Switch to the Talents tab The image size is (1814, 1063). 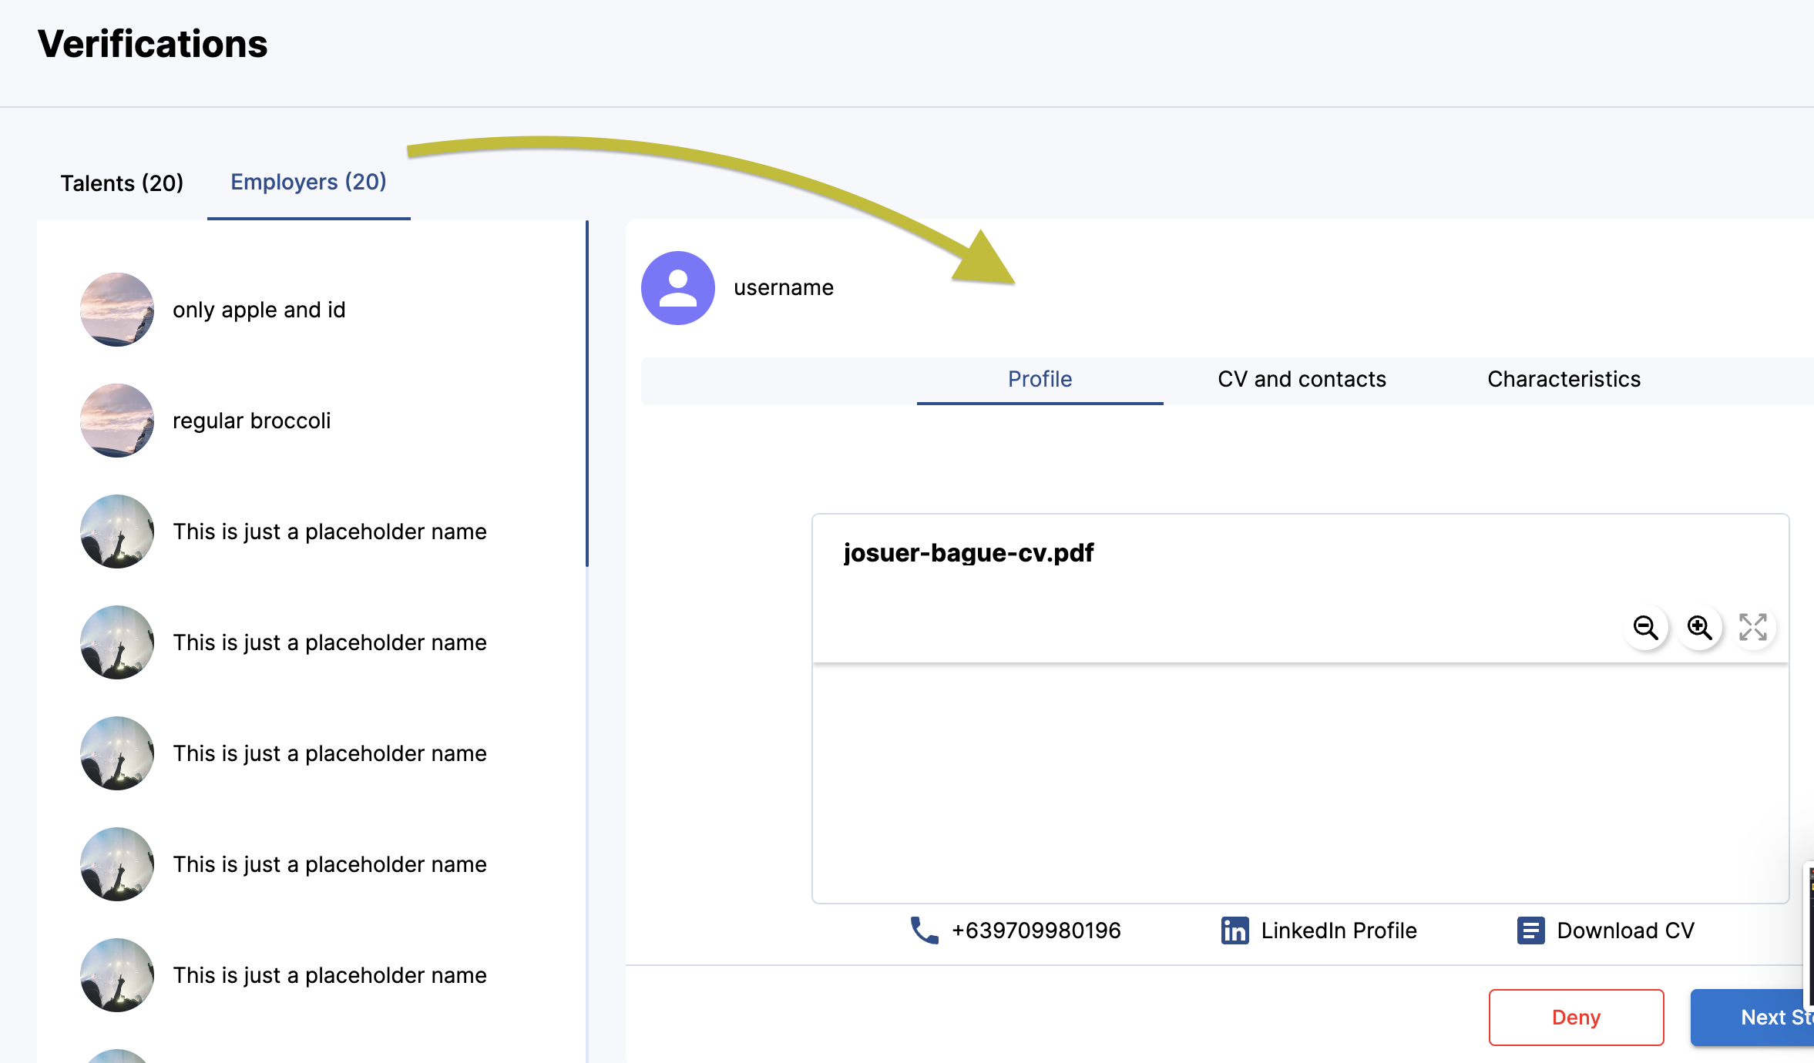pyautogui.click(x=121, y=183)
